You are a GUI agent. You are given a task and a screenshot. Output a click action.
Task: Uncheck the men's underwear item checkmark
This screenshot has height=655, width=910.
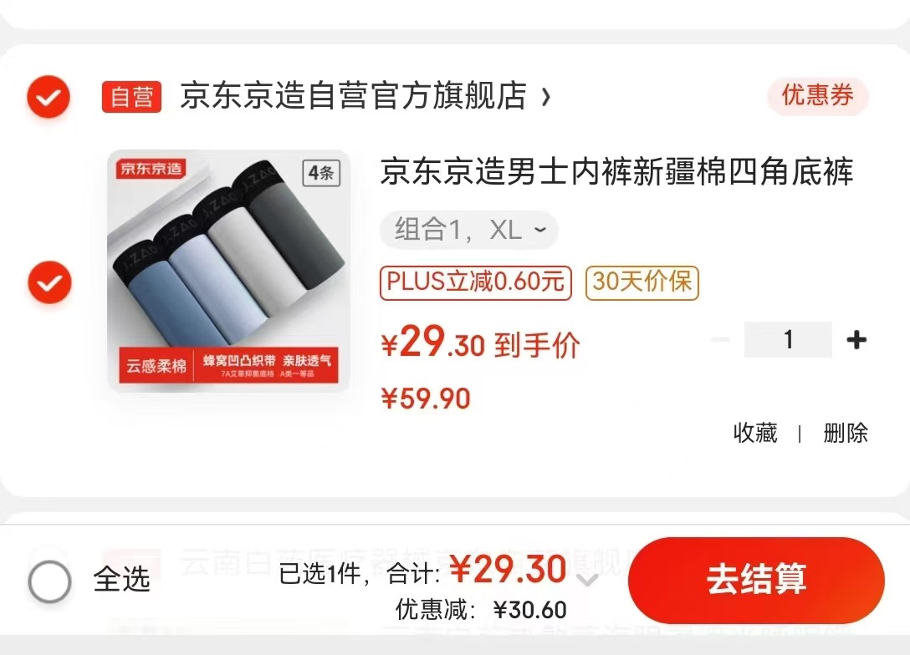coord(49,282)
